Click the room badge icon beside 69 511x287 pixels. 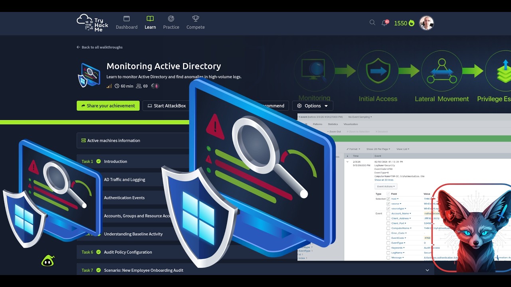point(155,86)
